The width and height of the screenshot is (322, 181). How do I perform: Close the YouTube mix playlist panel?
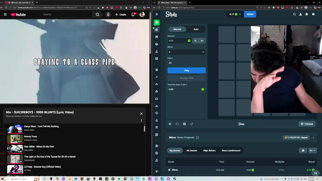141,114
